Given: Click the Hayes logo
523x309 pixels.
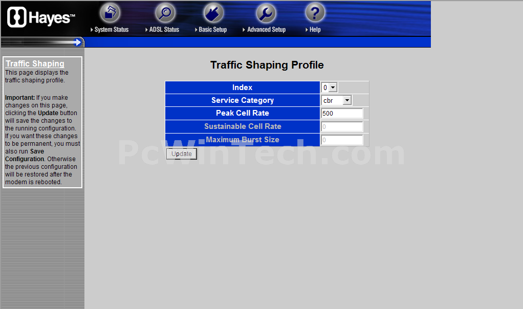Looking at the screenshot, I should pyautogui.click(x=41, y=17).
